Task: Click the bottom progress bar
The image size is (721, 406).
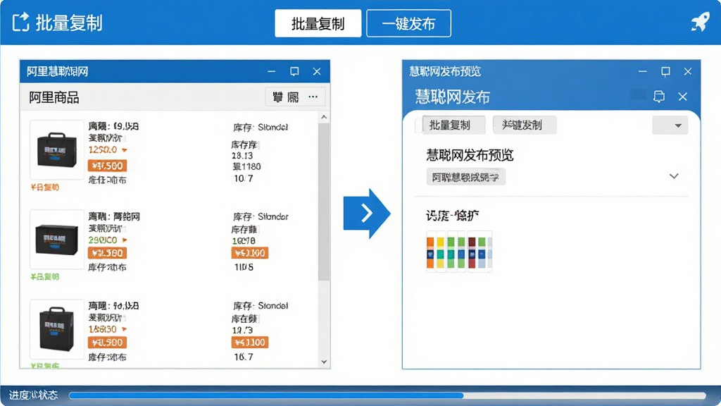Action: click(387, 395)
